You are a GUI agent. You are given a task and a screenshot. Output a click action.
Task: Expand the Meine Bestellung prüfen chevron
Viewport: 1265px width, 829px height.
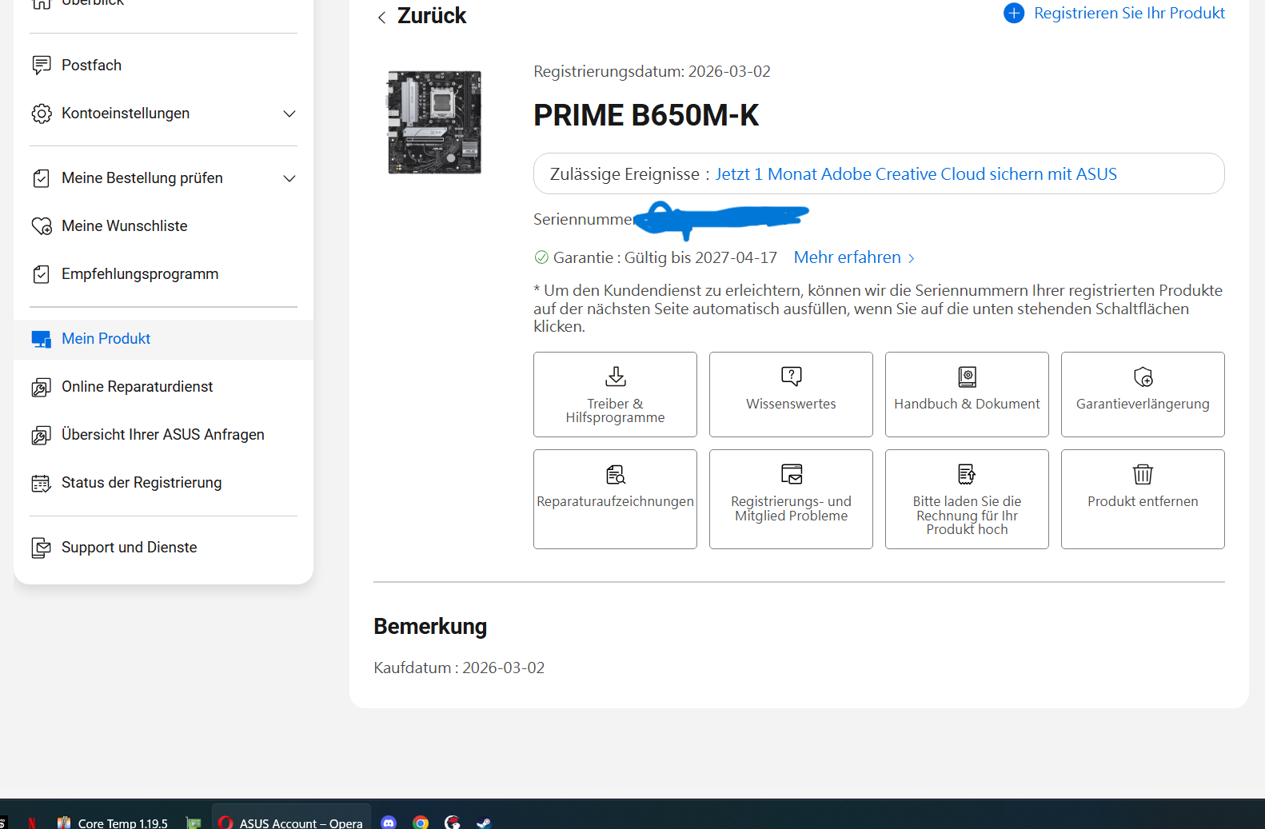tap(289, 178)
